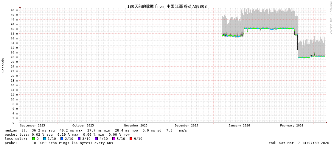
Task: Click the end timestamp Sat Mar 7 text
Action: (x=299, y=143)
